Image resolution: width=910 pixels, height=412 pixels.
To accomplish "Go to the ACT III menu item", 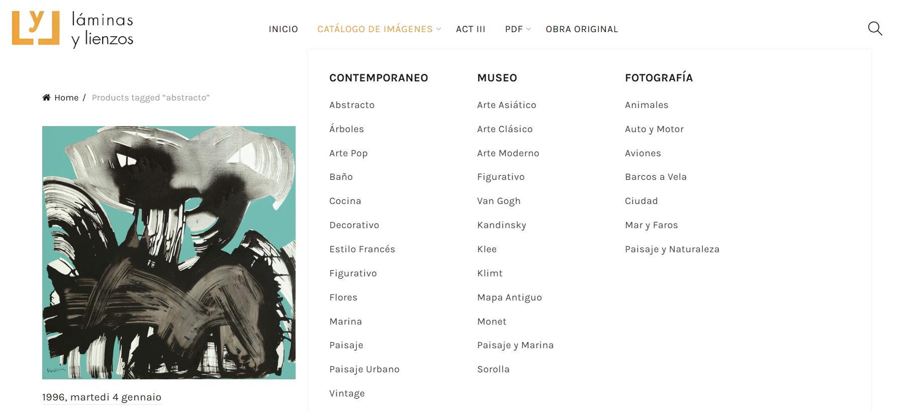I will 470,29.
